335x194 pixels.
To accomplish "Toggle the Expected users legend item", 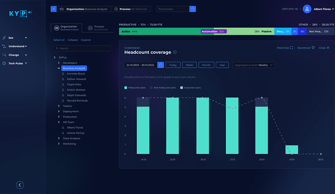I will (190, 88).
